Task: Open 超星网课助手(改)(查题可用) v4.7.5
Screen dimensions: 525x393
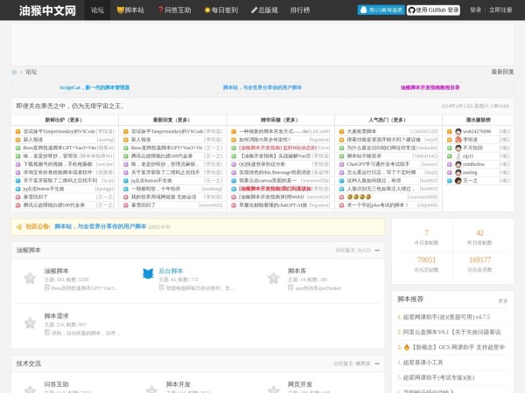Action: (446, 317)
